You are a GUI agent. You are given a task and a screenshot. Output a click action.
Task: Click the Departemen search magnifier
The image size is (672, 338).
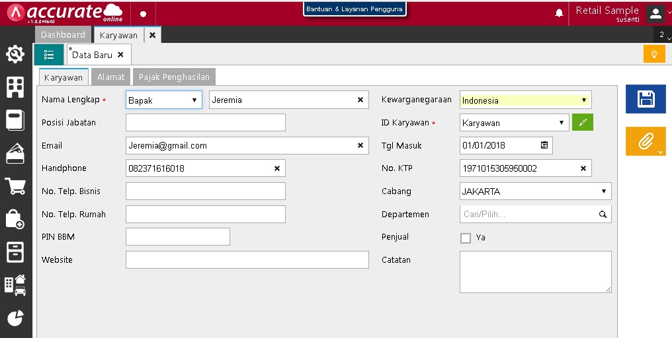tap(603, 215)
